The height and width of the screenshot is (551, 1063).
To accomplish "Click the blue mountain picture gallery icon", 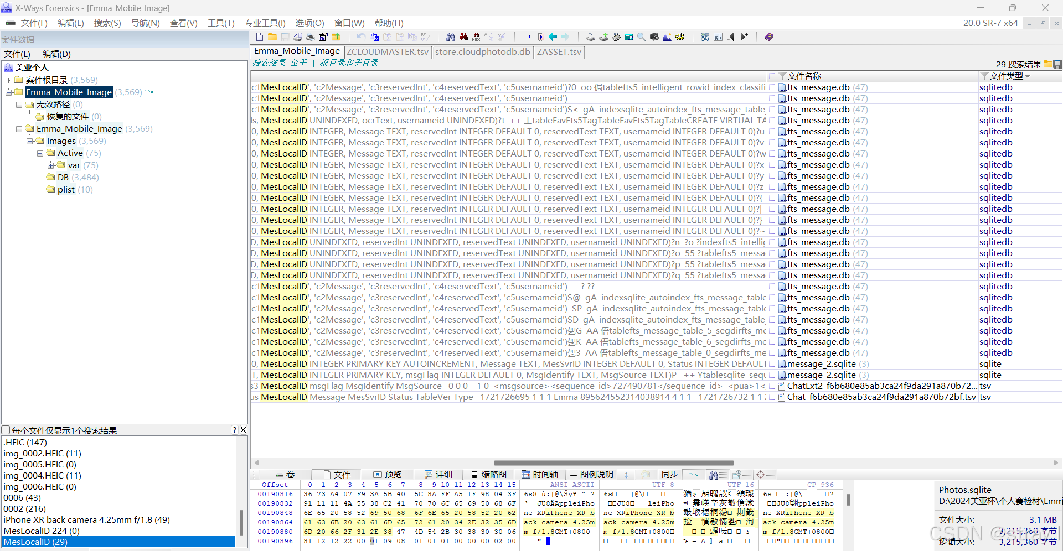I will [x=667, y=37].
